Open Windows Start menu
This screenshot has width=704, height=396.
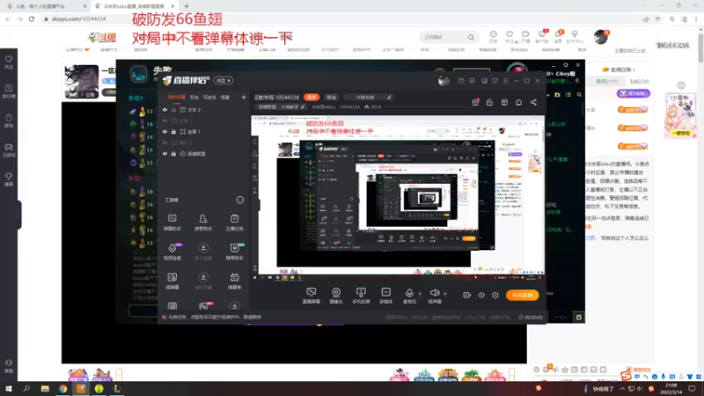click(x=9, y=388)
